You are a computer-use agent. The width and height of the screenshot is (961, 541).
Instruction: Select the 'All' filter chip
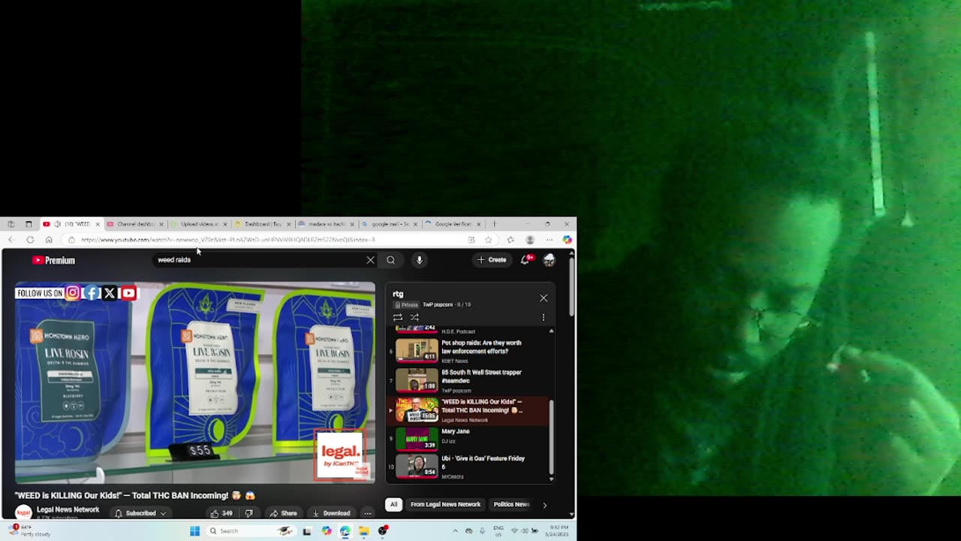pos(393,504)
